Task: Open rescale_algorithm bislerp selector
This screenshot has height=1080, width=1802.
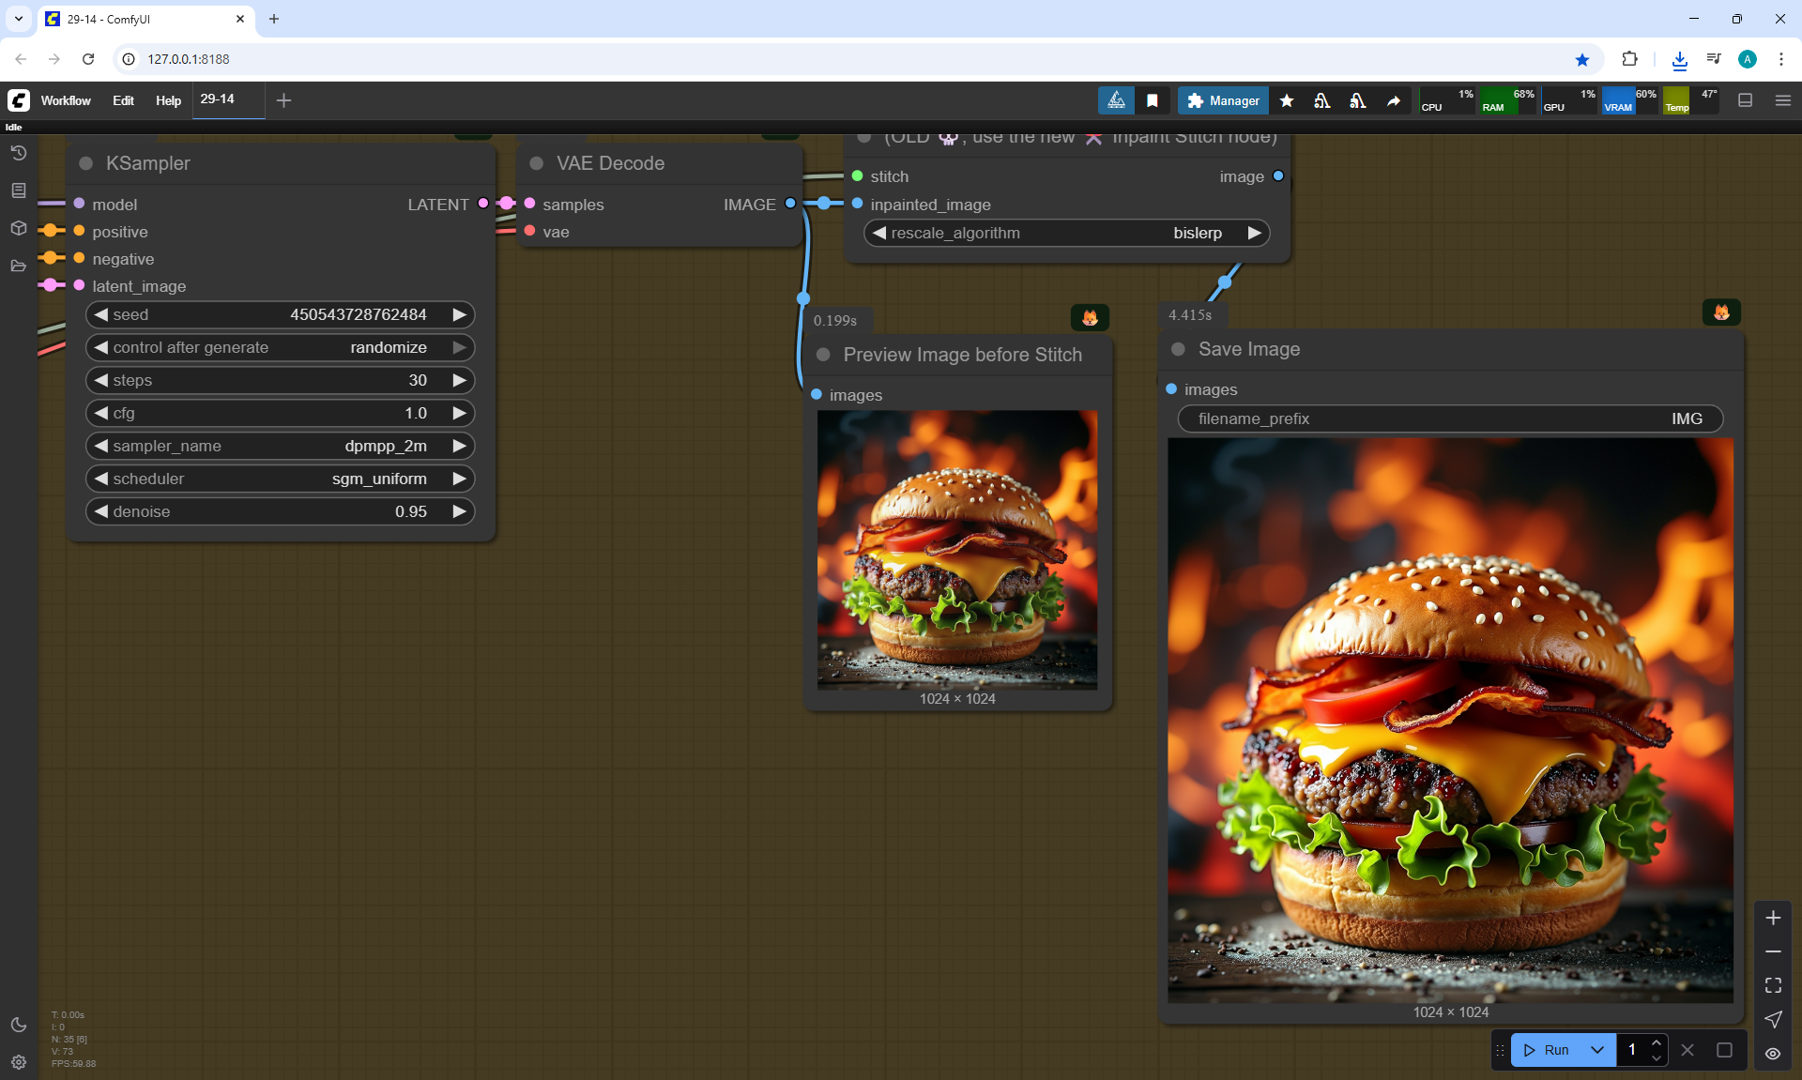Action: (1066, 233)
